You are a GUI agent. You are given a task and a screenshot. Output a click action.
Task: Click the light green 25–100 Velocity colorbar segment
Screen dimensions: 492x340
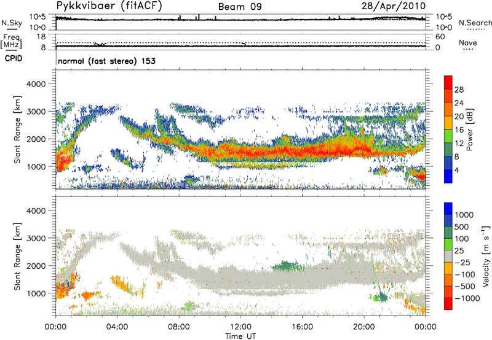pos(448,244)
